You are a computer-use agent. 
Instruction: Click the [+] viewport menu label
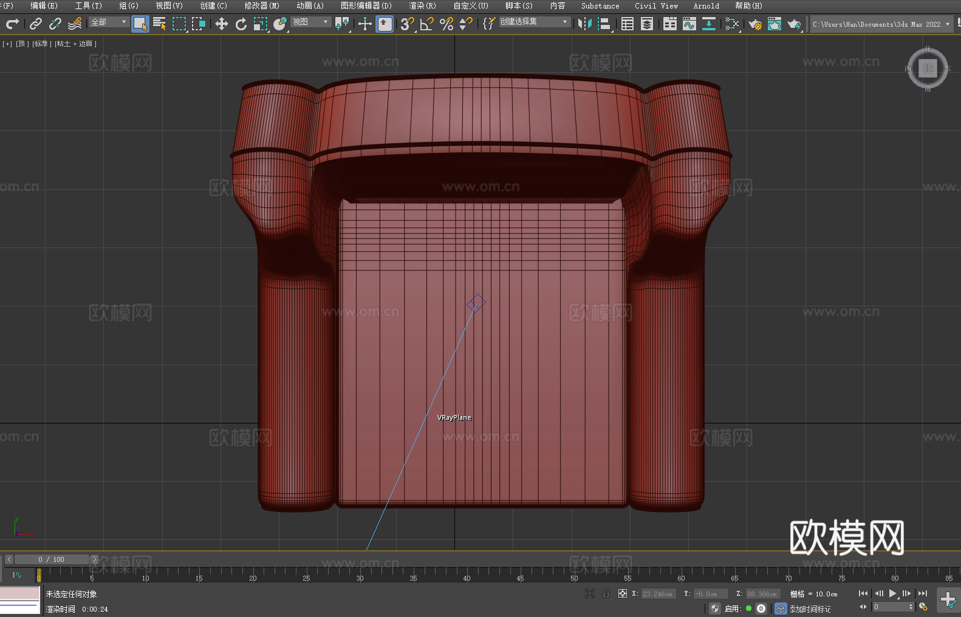[7, 44]
